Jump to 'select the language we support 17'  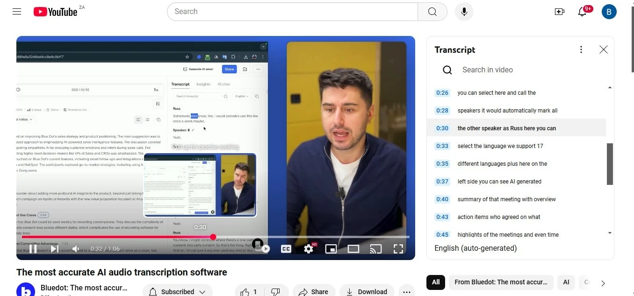click(x=516, y=146)
